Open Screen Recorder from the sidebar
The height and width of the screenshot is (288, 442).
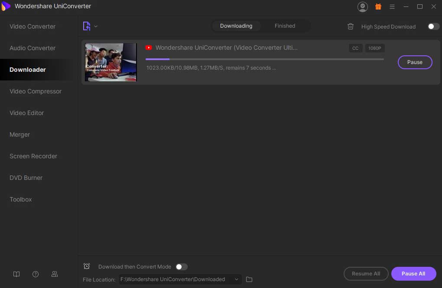point(33,156)
